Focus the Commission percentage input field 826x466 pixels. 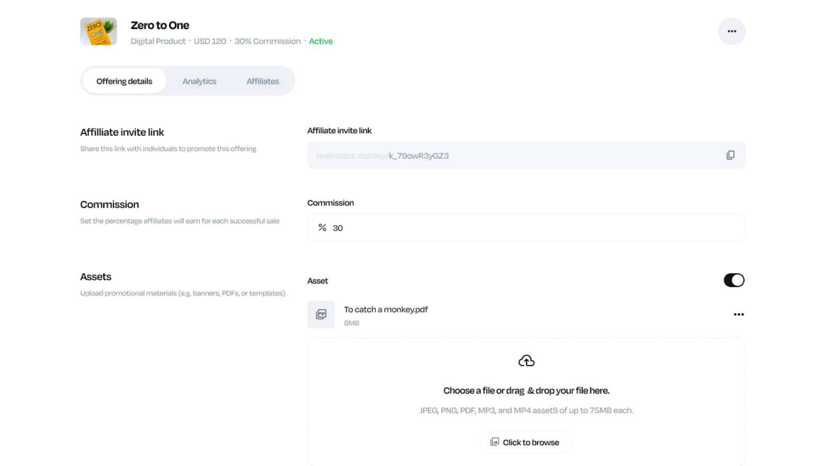pyautogui.click(x=532, y=228)
